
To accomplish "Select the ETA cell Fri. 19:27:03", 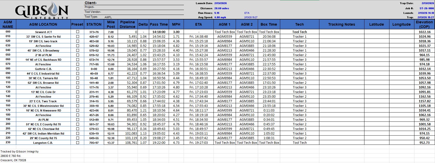I will 199,143.
